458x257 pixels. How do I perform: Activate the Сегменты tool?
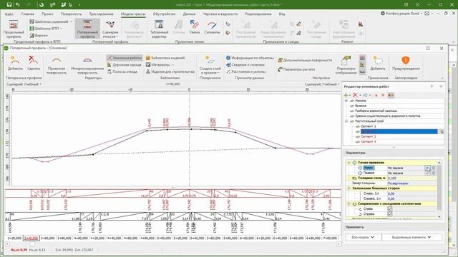(212, 27)
